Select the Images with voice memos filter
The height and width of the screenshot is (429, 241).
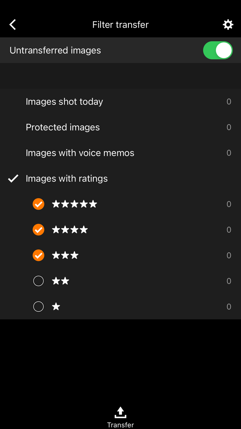[80, 153]
